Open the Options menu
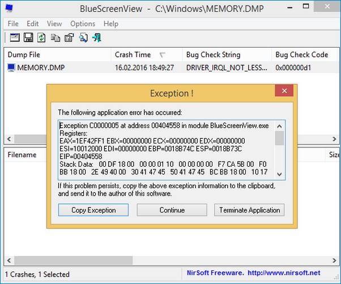 (83, 24)
